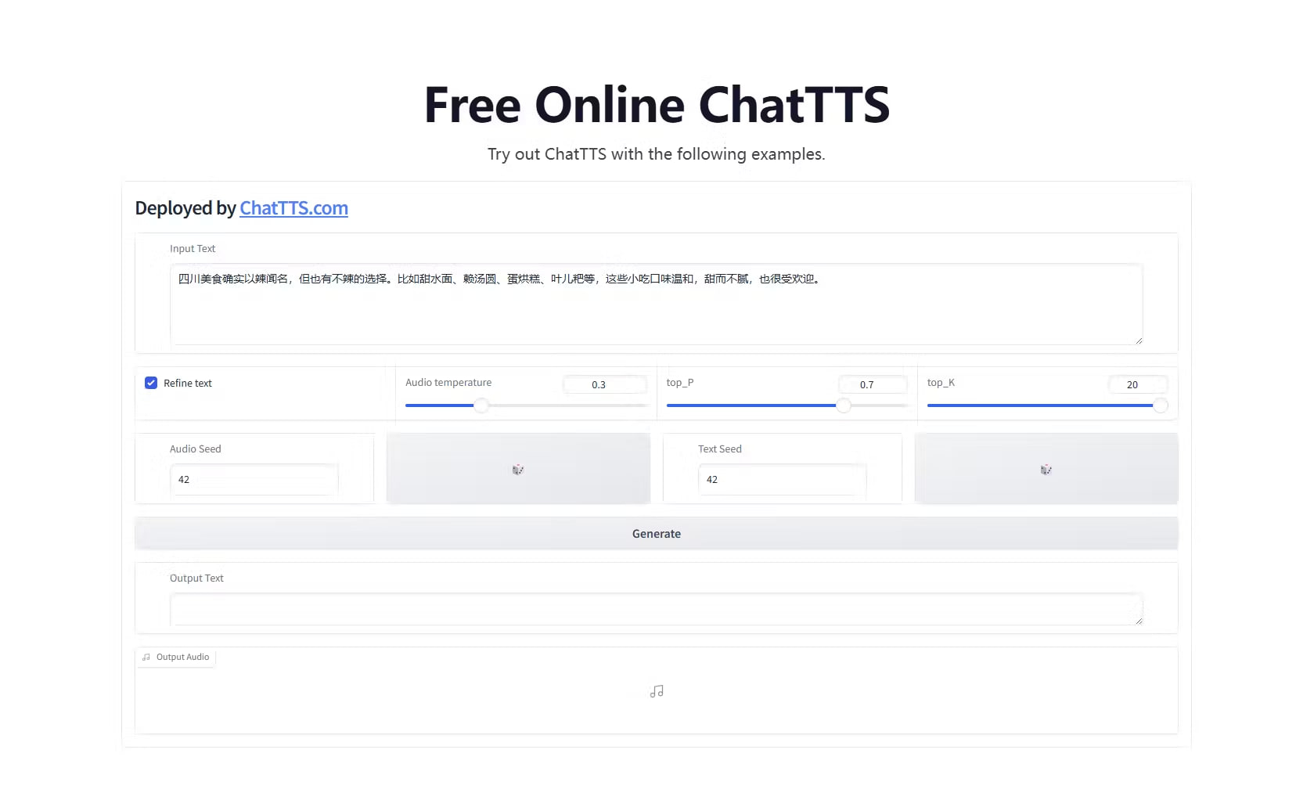Click the 'Try out ChatTTS' subtitle text

coord(657,154)
